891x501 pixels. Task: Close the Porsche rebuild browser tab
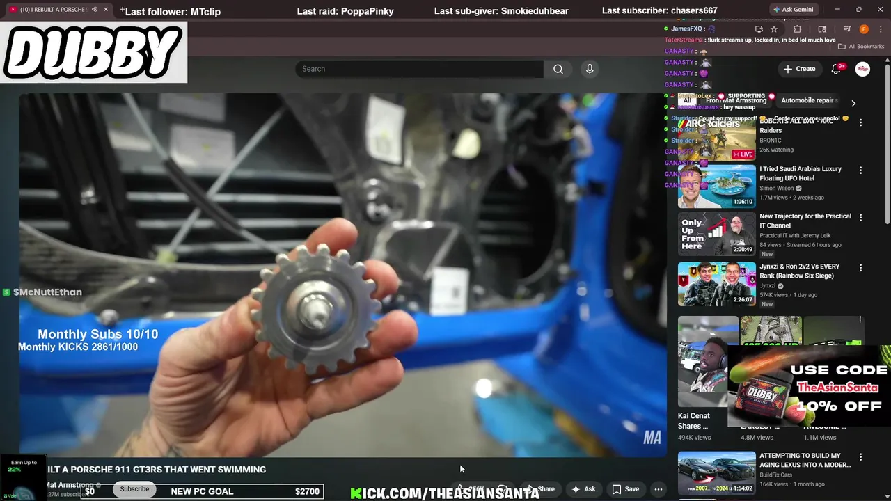click(106, 10)
